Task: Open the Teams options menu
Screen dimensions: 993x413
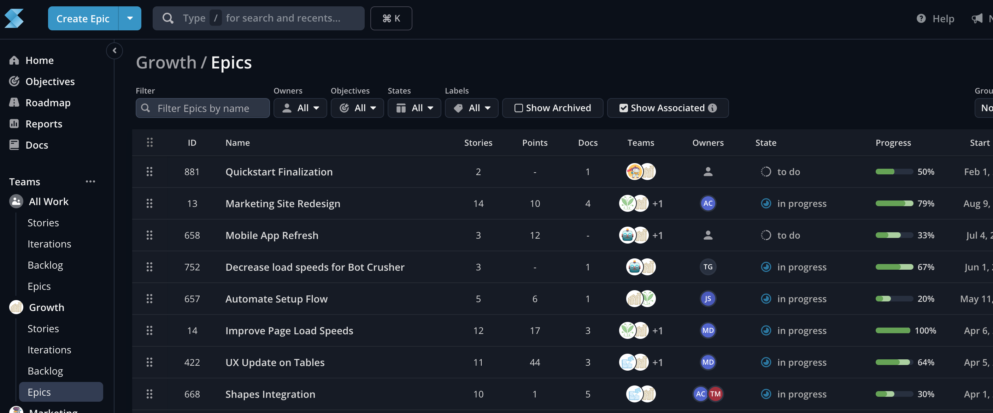Action: point(90,181)
